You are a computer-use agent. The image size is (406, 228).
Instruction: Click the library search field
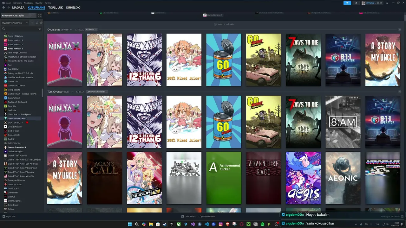click(x=21, y=29)
